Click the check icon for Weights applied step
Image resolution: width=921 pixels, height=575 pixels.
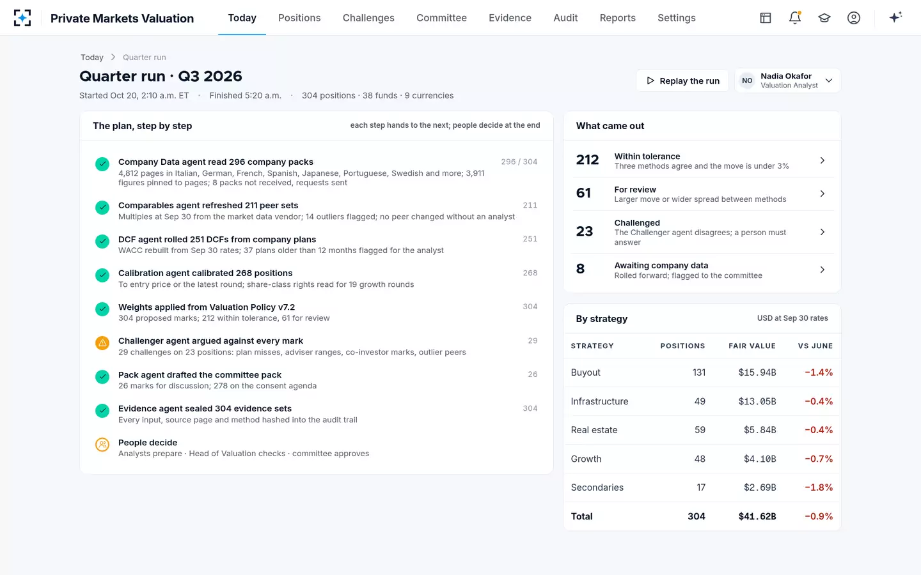pos(102,309)
